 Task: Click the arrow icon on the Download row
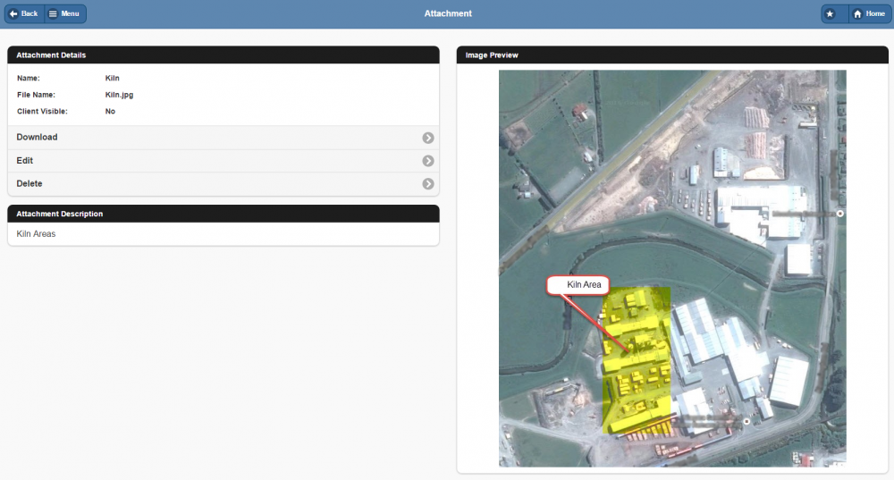(428, 138)
